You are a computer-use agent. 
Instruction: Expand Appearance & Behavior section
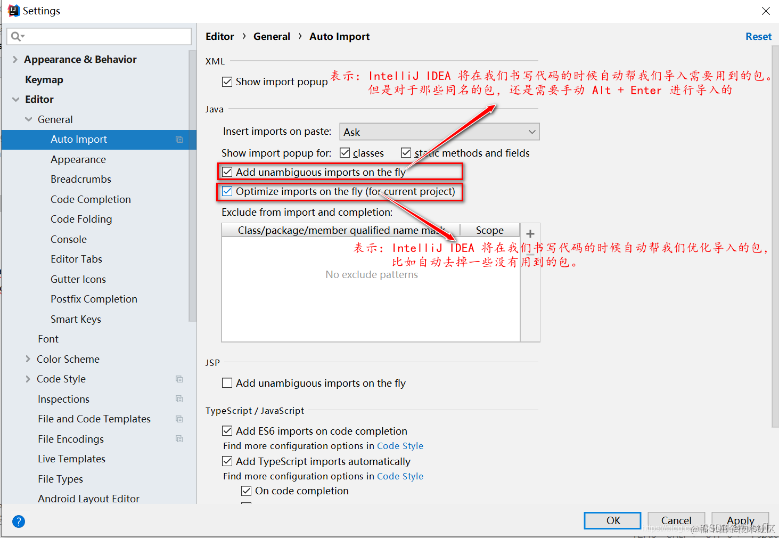tap(15, 60)
